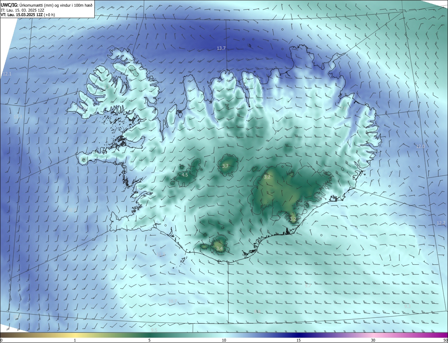Click the 11.1 value on the map
The image size is (448, 343).
pyautogui.click(x=18, y=116)
